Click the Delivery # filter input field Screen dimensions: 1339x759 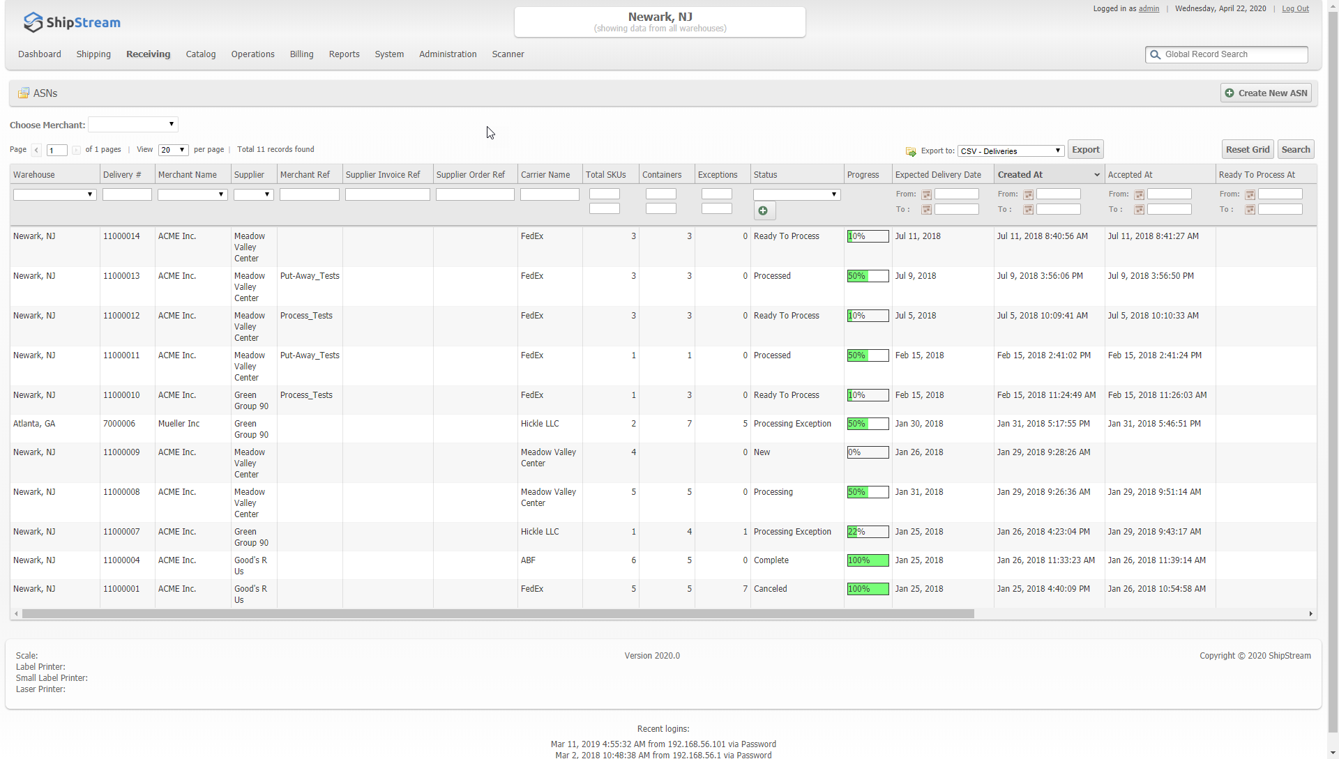click(127, 194)
